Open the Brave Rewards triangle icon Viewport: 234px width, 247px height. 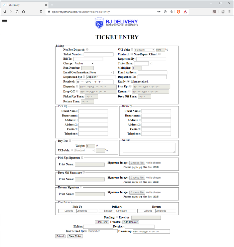[x=185, y=12]
